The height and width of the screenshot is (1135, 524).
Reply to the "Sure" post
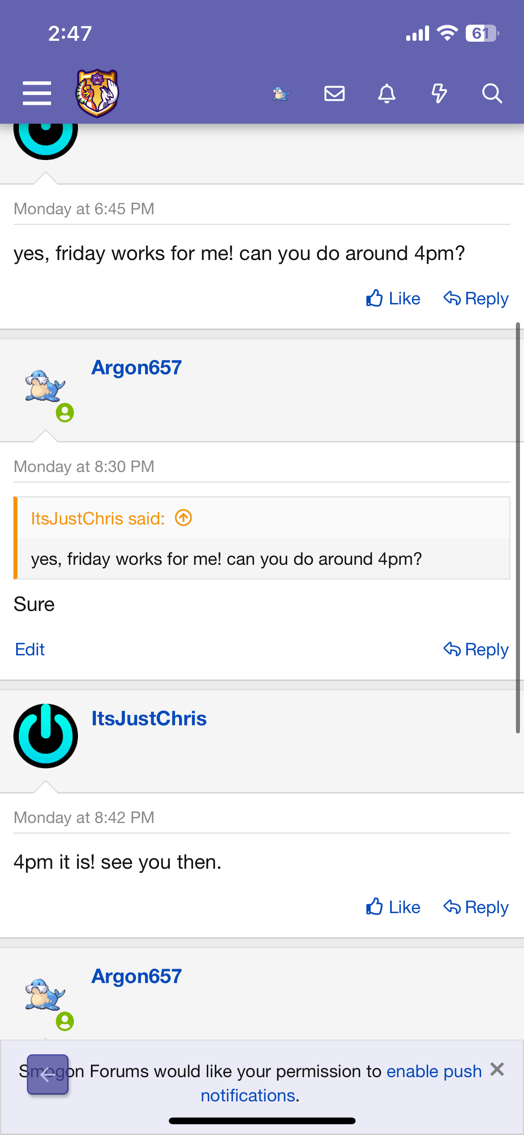(x=476, y=649)
